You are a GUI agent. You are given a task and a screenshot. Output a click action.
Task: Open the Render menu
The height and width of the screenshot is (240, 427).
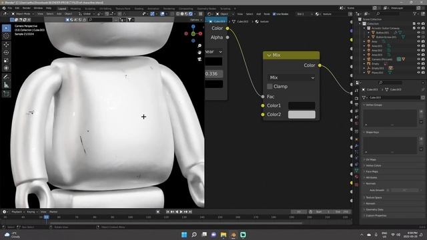pyautogui.click(x=27, y=8)
